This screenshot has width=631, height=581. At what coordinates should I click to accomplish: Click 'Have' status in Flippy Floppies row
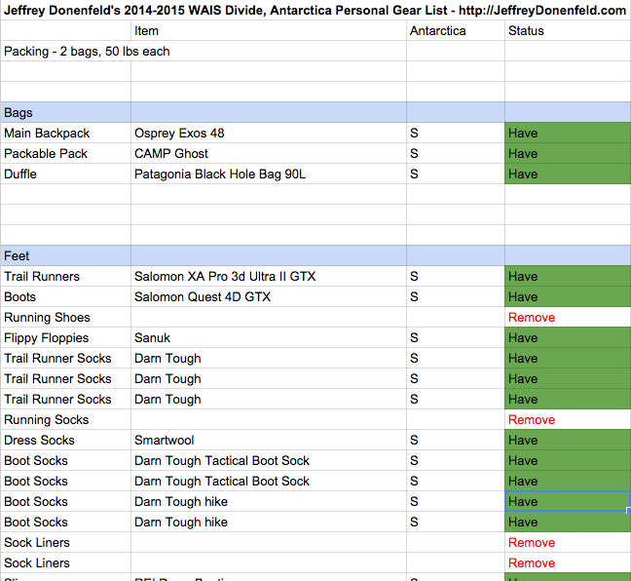(568, 337)
